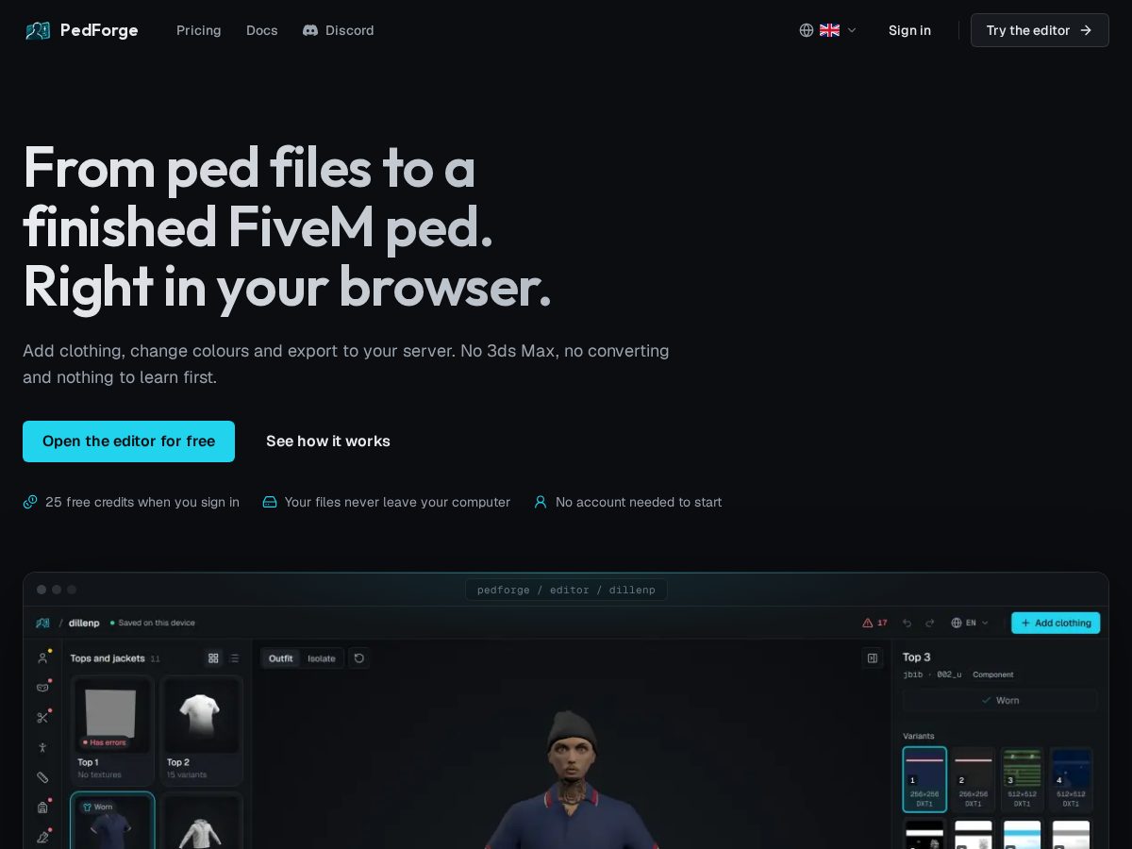
Task: Click the globe language icon in the site header
Action: click(807, 30)
